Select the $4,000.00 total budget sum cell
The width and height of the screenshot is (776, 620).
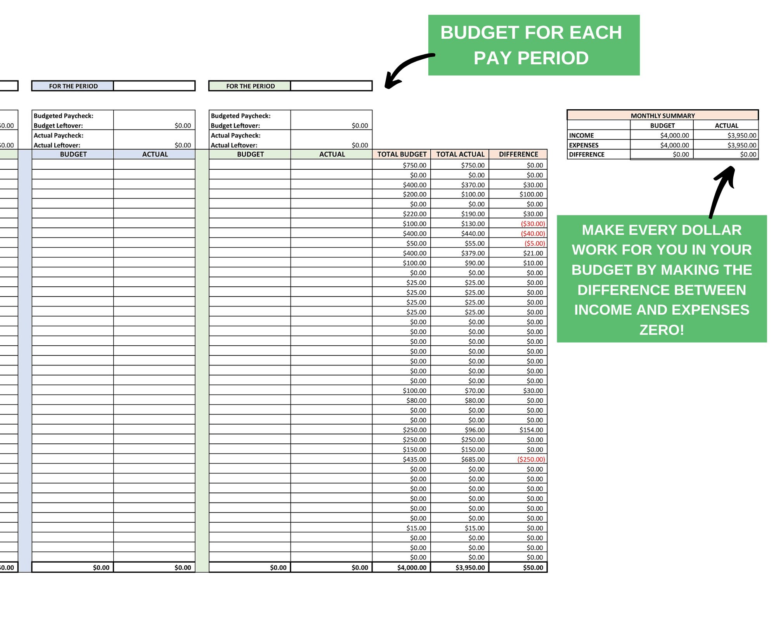tap(402, 567)
